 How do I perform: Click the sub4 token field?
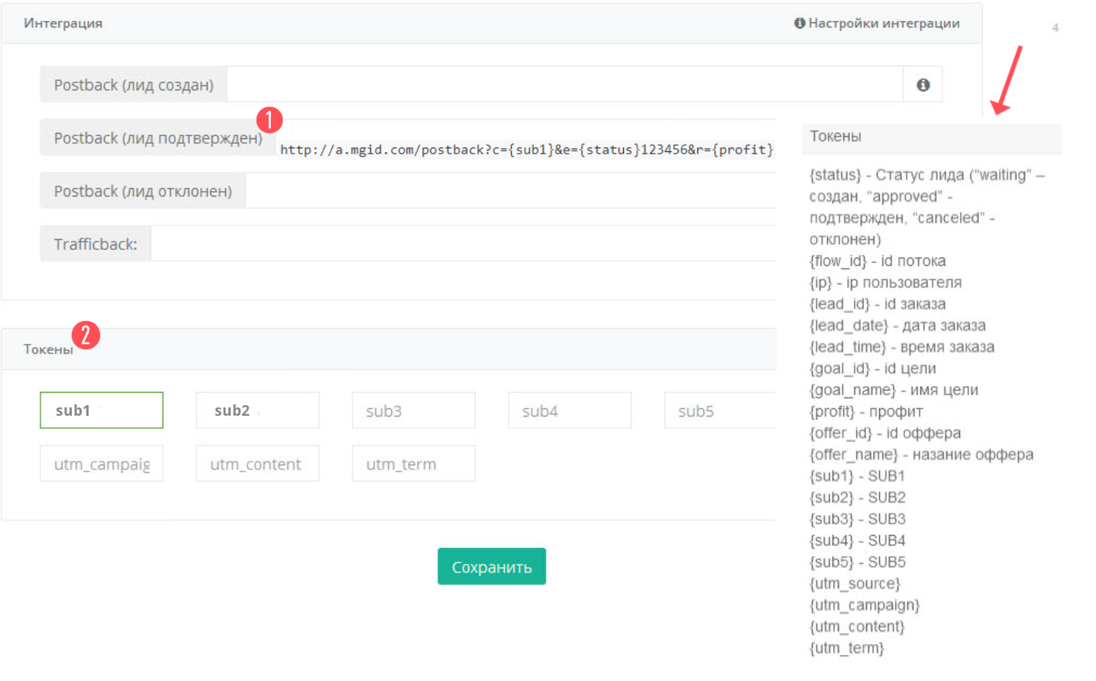pos(570,410)
